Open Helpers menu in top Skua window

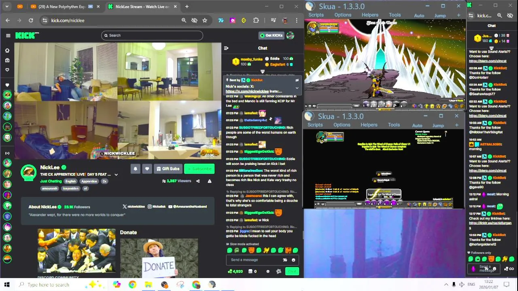click(370, 15)
